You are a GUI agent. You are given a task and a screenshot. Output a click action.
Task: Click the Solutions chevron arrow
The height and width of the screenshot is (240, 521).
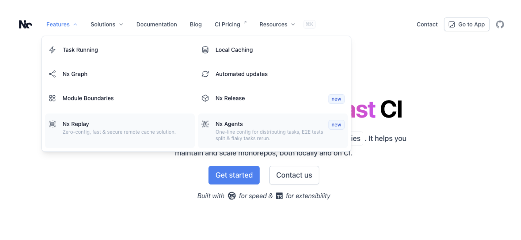[121, 24]
